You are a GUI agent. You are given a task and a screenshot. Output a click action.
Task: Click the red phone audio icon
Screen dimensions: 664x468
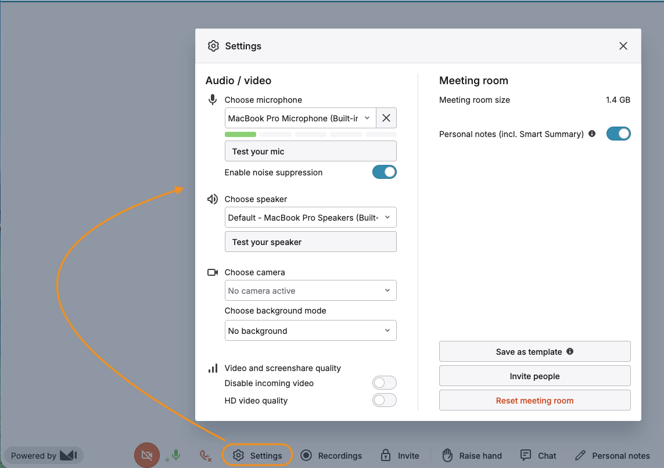(205, 456)
